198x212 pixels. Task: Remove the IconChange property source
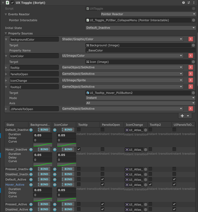coord(191,80)
